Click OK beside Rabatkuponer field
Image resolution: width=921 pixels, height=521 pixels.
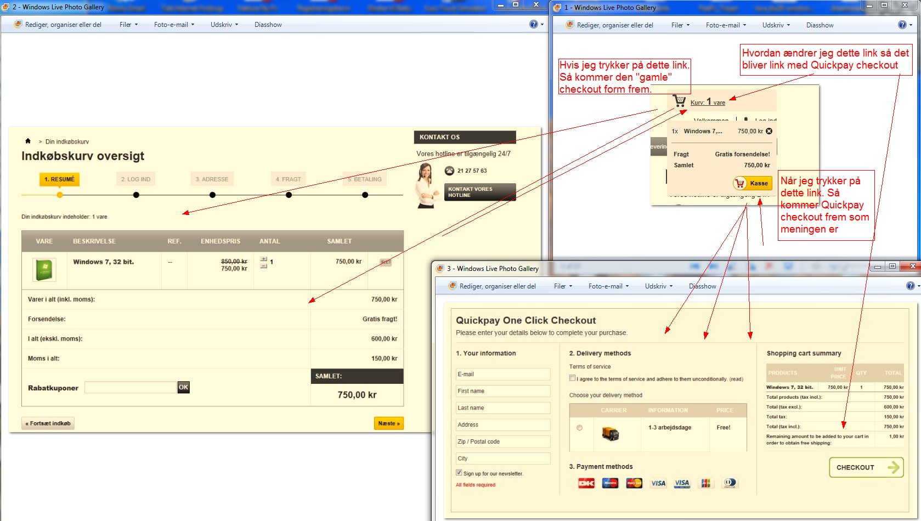[183, 387]
